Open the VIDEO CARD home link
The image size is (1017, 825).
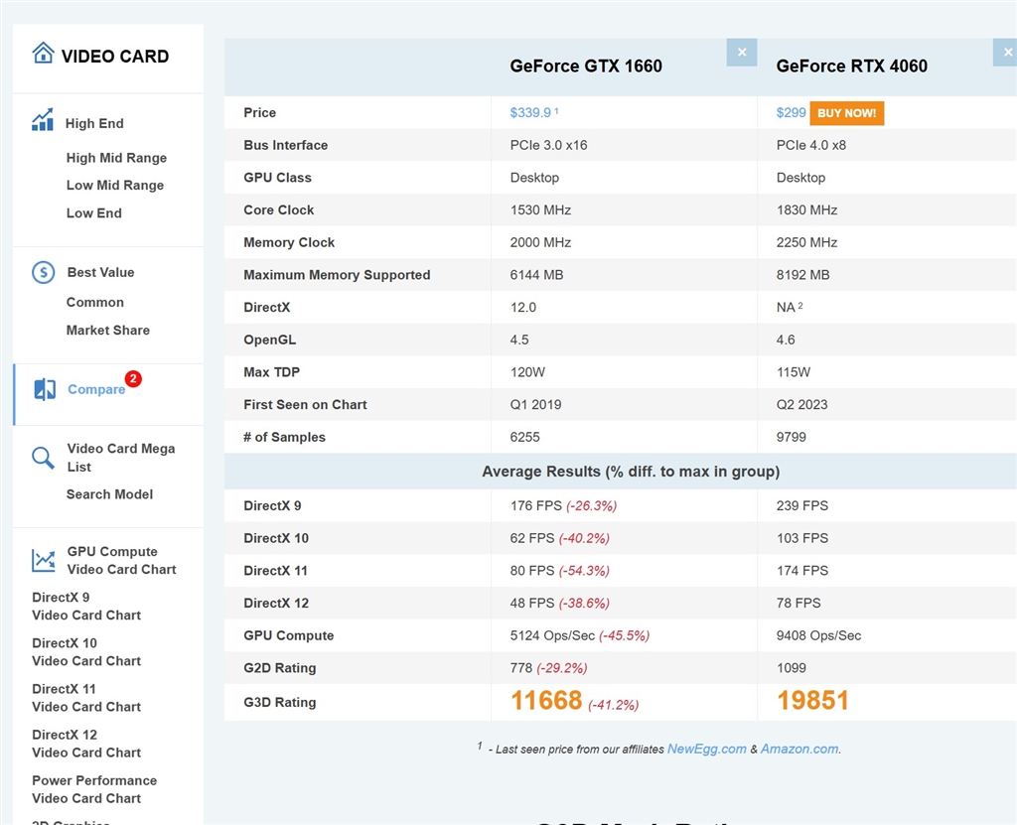[x=115, y=57]
